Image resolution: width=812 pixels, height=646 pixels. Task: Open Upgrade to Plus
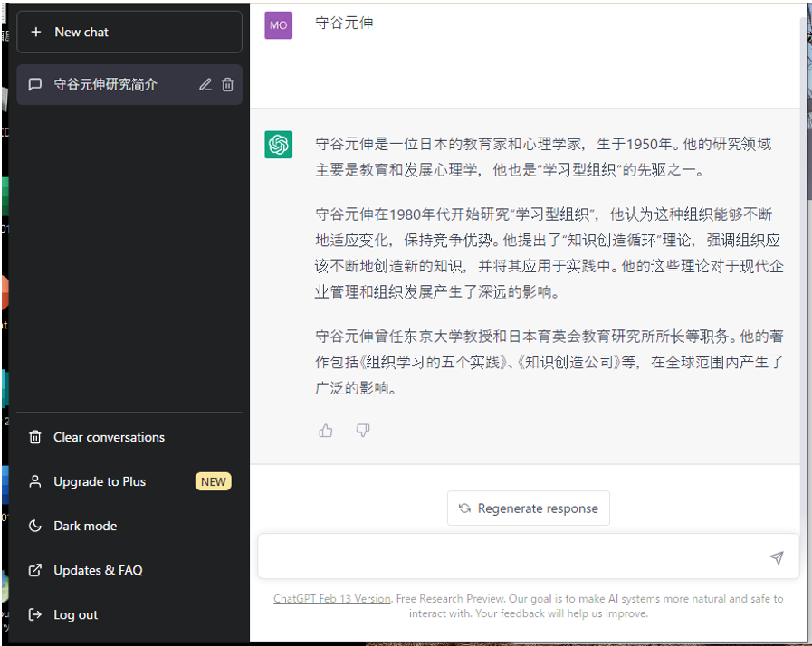tap(129, 482)
